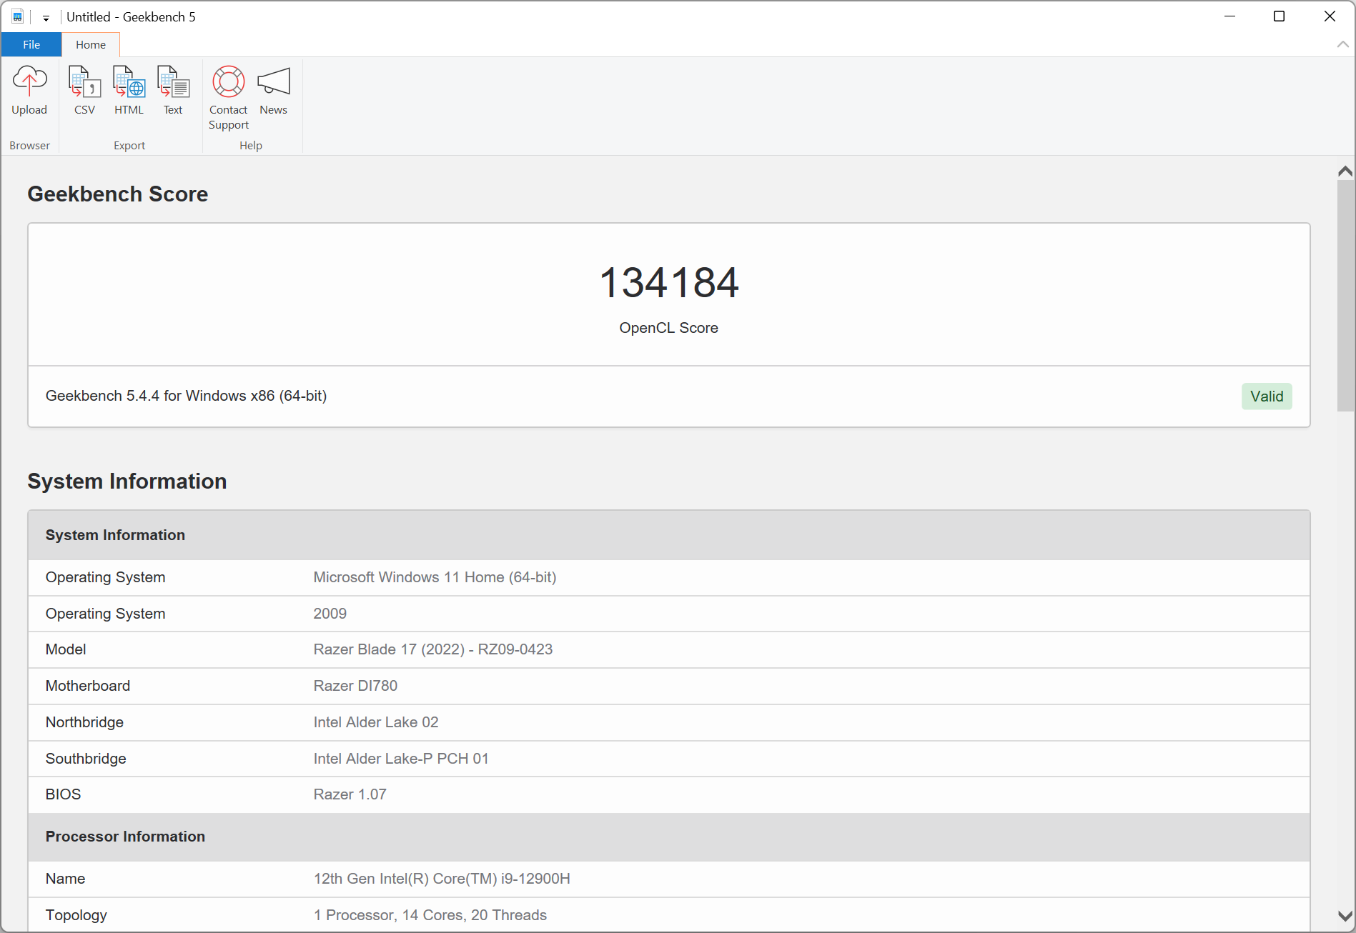Image resolution: width=1356 pixels, height=933 pixels.
Task: Click the Geekbench app icon in title bar
Action: pos(18,16)
